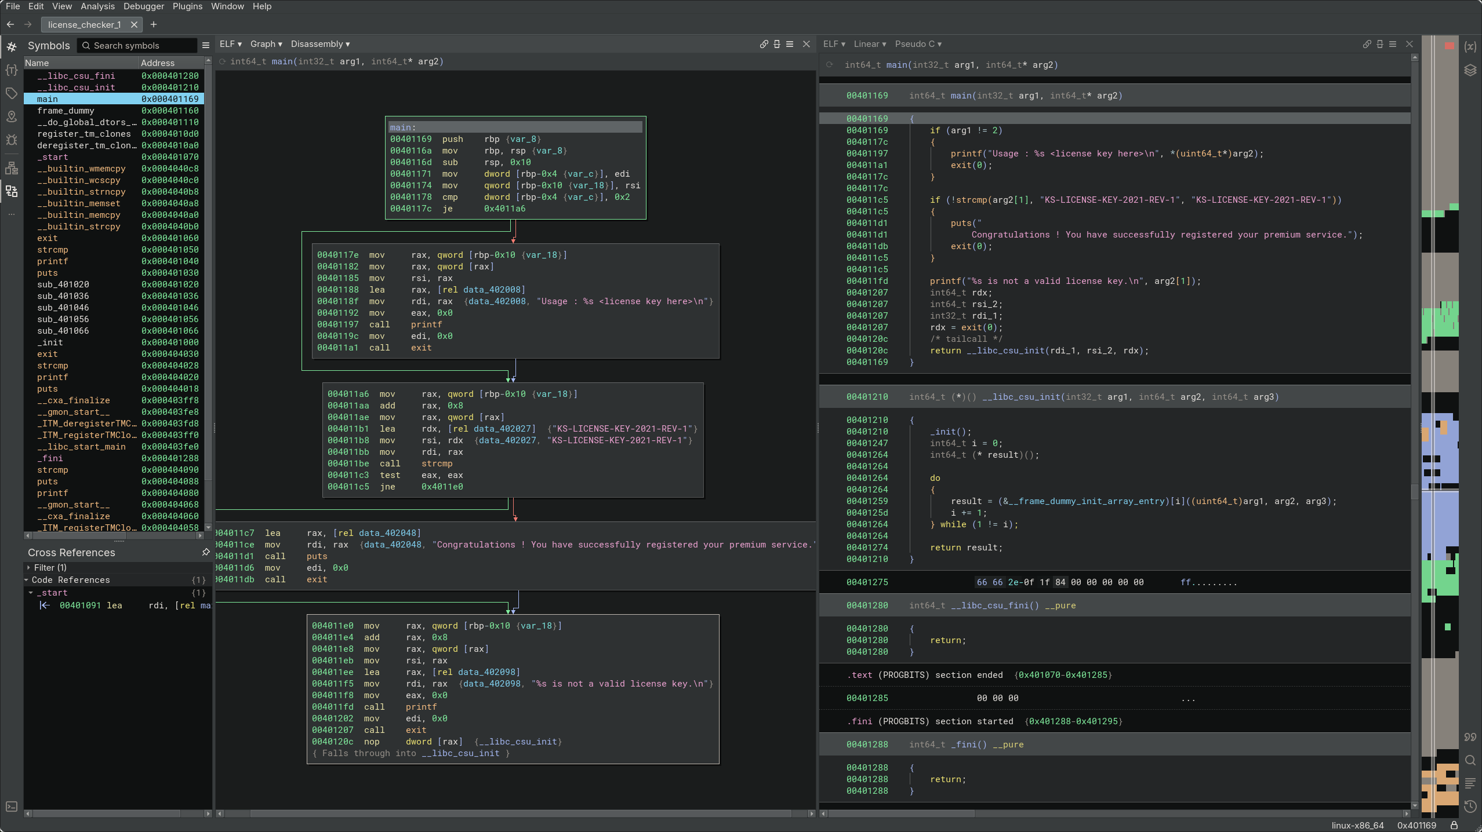
Task: Open the Analysis menu
Action: pyautogui.click(x=97, y=6)
